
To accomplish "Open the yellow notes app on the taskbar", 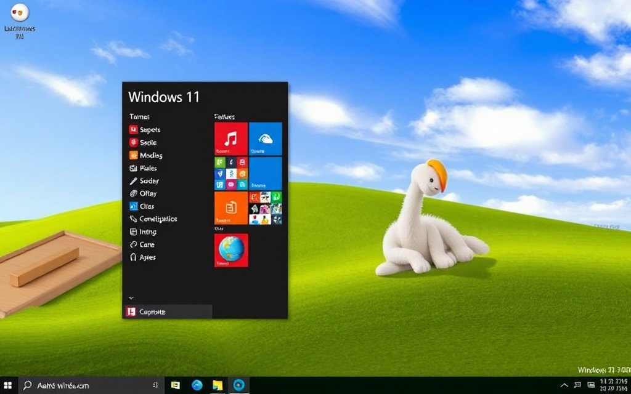I will 176,385.
